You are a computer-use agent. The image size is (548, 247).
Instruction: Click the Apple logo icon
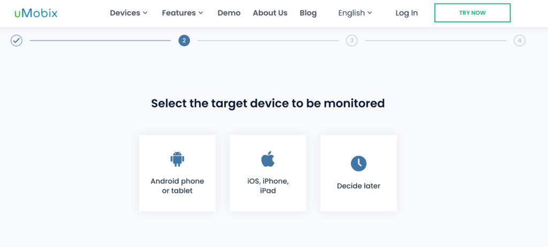click(268, 159)
